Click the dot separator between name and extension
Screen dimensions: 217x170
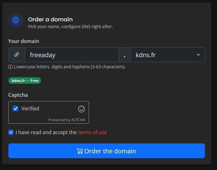point(125,55)
